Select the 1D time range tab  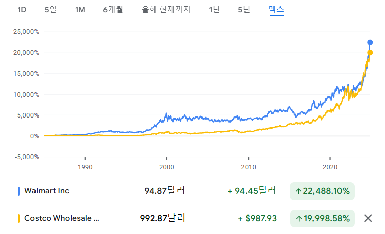[x=22, y=10]
